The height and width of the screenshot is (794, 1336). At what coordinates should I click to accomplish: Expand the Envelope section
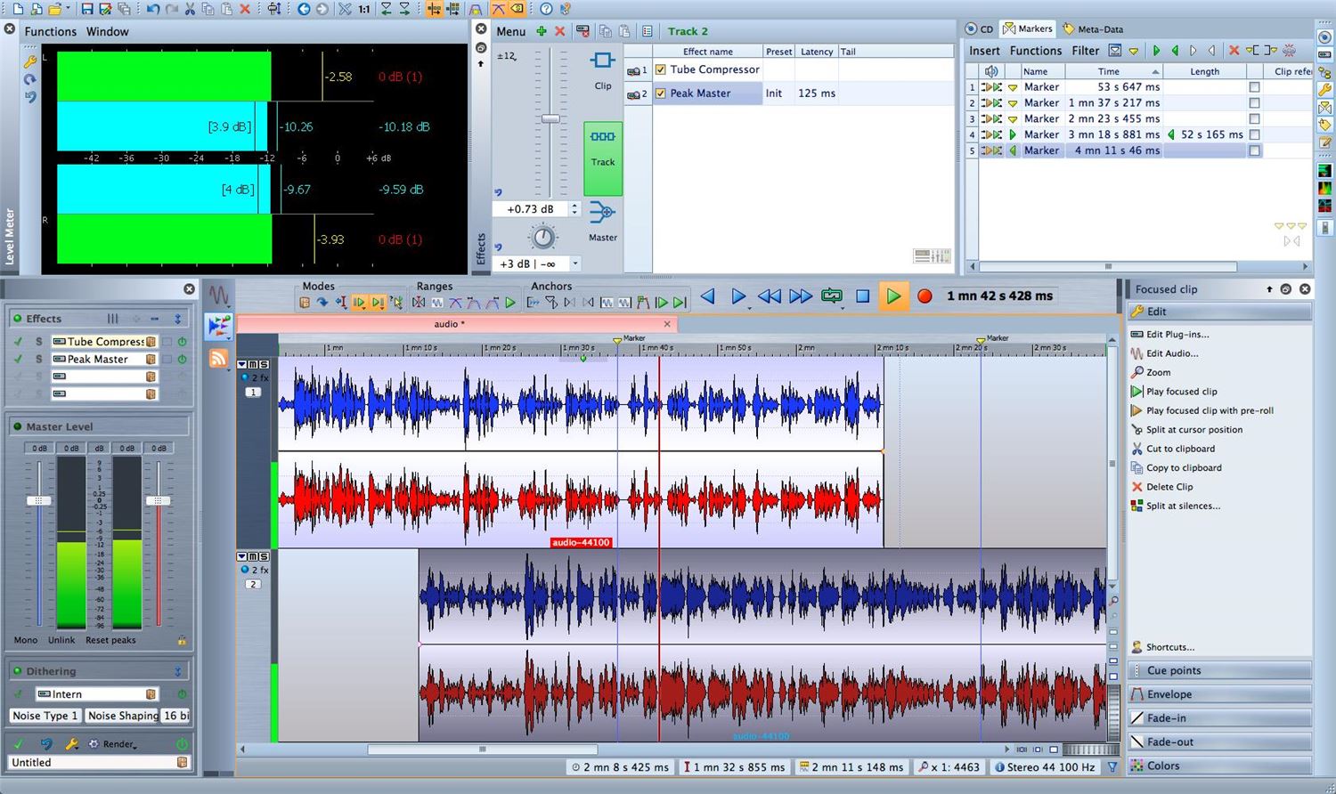pyautogui.click(x=1169, y=694)
